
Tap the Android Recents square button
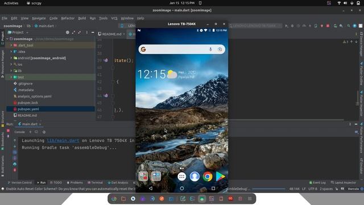pos(213,188)
